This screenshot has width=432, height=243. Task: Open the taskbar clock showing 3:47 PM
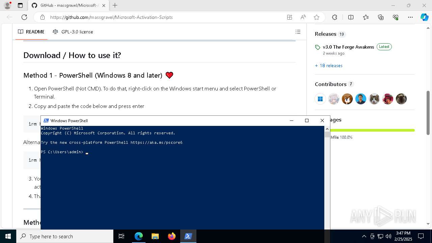pos(403,236)
